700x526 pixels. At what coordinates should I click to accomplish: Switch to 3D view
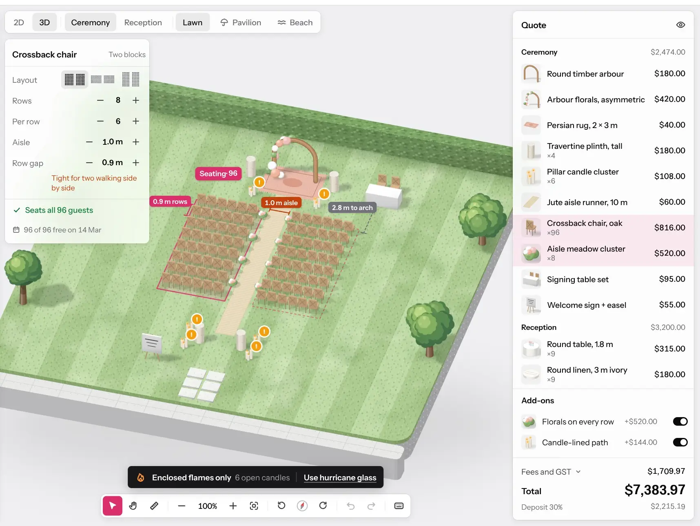(x=44, y=22)
